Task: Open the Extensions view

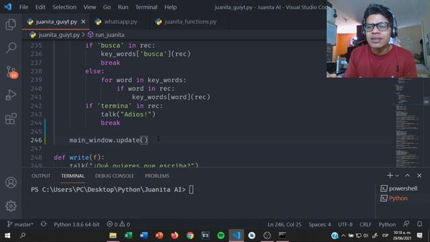Action: pyautogui.click(x=11, y=118)
